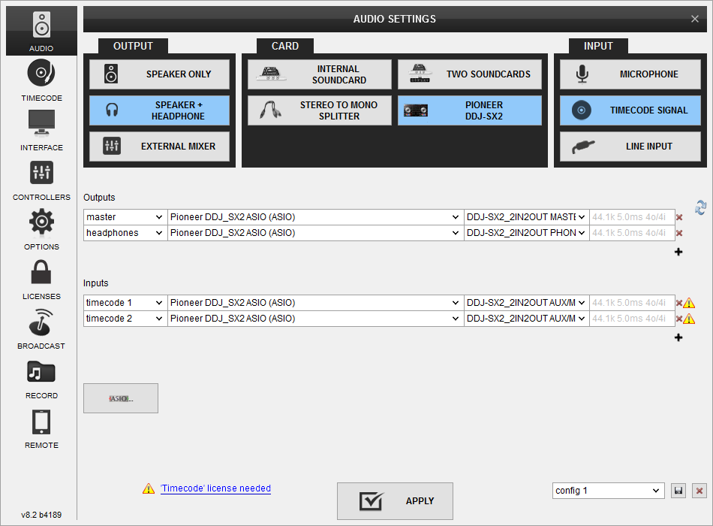Click the headphones row 44.1k 5.0ms info field
The height and width of the screenshot is (526, 713).
click(632, 233)
